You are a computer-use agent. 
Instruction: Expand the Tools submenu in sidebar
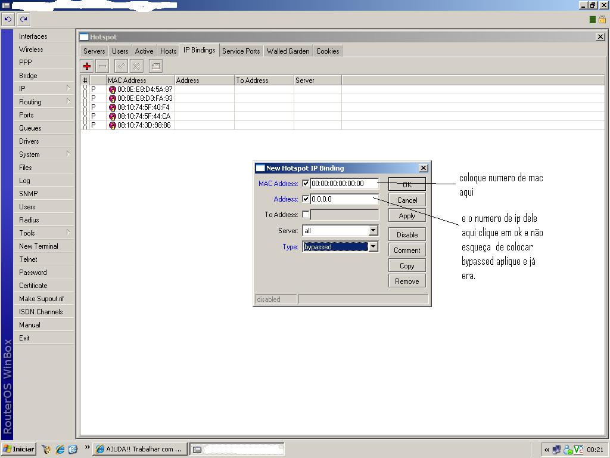point(68,232)
